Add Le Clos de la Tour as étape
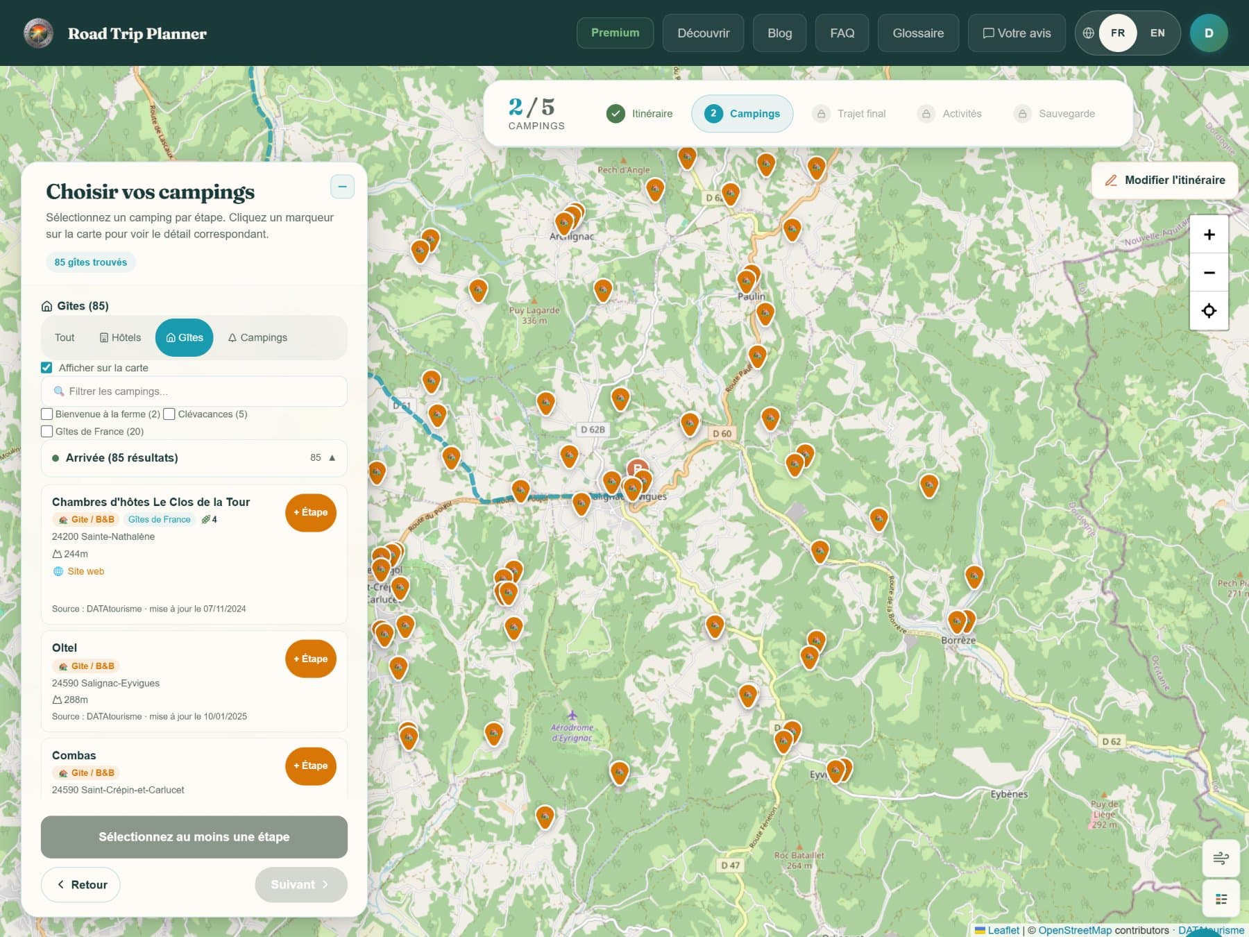Viewport: 1249px width, 937px height. (x=311, y=513)
